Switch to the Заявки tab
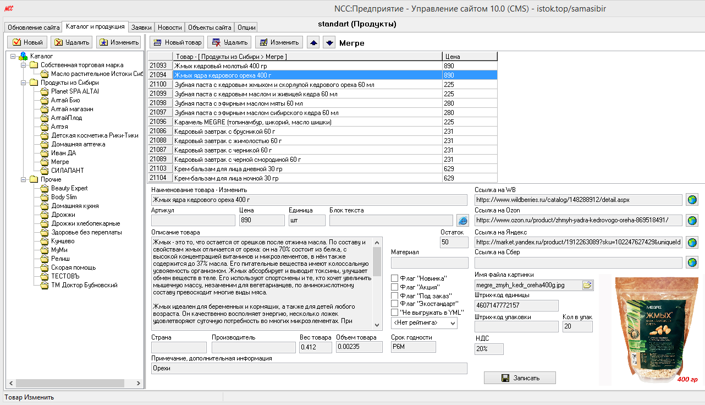 point(141,27)
